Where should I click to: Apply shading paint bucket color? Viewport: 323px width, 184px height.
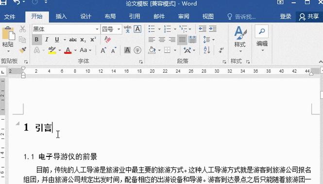pyautogui.click(x=152, y=50)
